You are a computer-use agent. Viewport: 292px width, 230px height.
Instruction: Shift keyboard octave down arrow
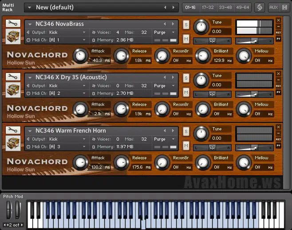coord(5,225)
